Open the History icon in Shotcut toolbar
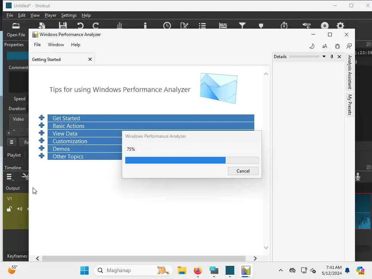The height and width of the screenshot is (279, 372). point(307,25)
